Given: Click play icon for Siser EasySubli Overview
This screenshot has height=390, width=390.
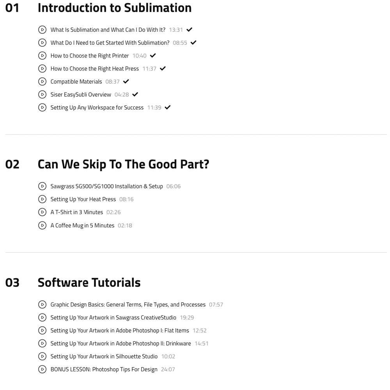Looking at the screenshot, I should [42, 94].
